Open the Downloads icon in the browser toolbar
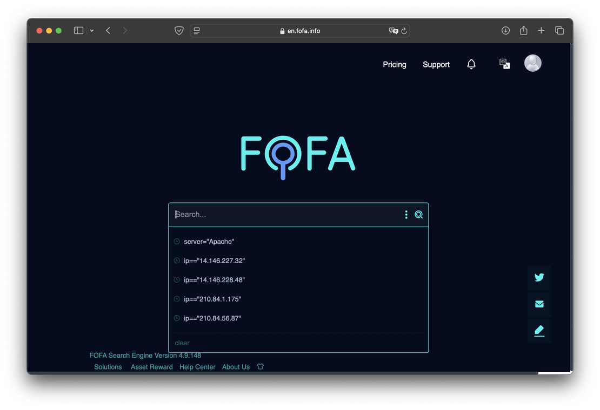 505,31
